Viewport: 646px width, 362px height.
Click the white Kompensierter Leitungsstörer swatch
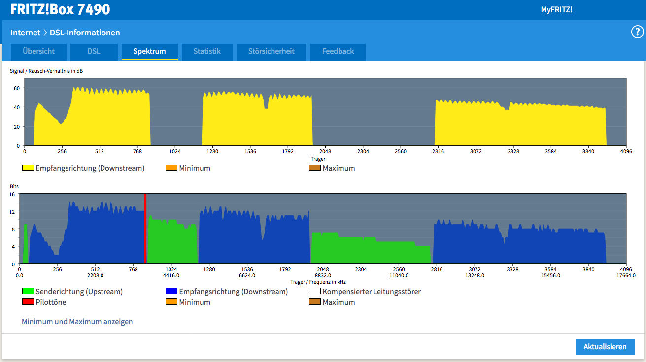(315, 291)
